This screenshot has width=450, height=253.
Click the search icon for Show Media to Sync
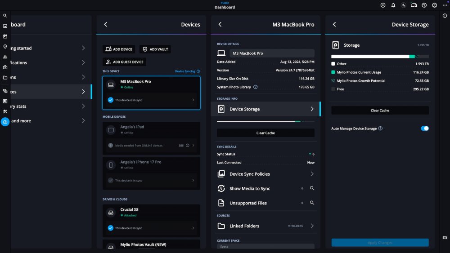pos(312,188)
